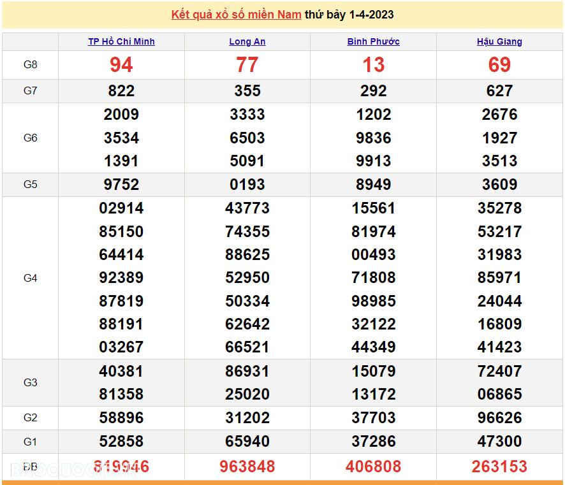Select the G4 row label
The image size is (565, 485).
pos(31,278)
